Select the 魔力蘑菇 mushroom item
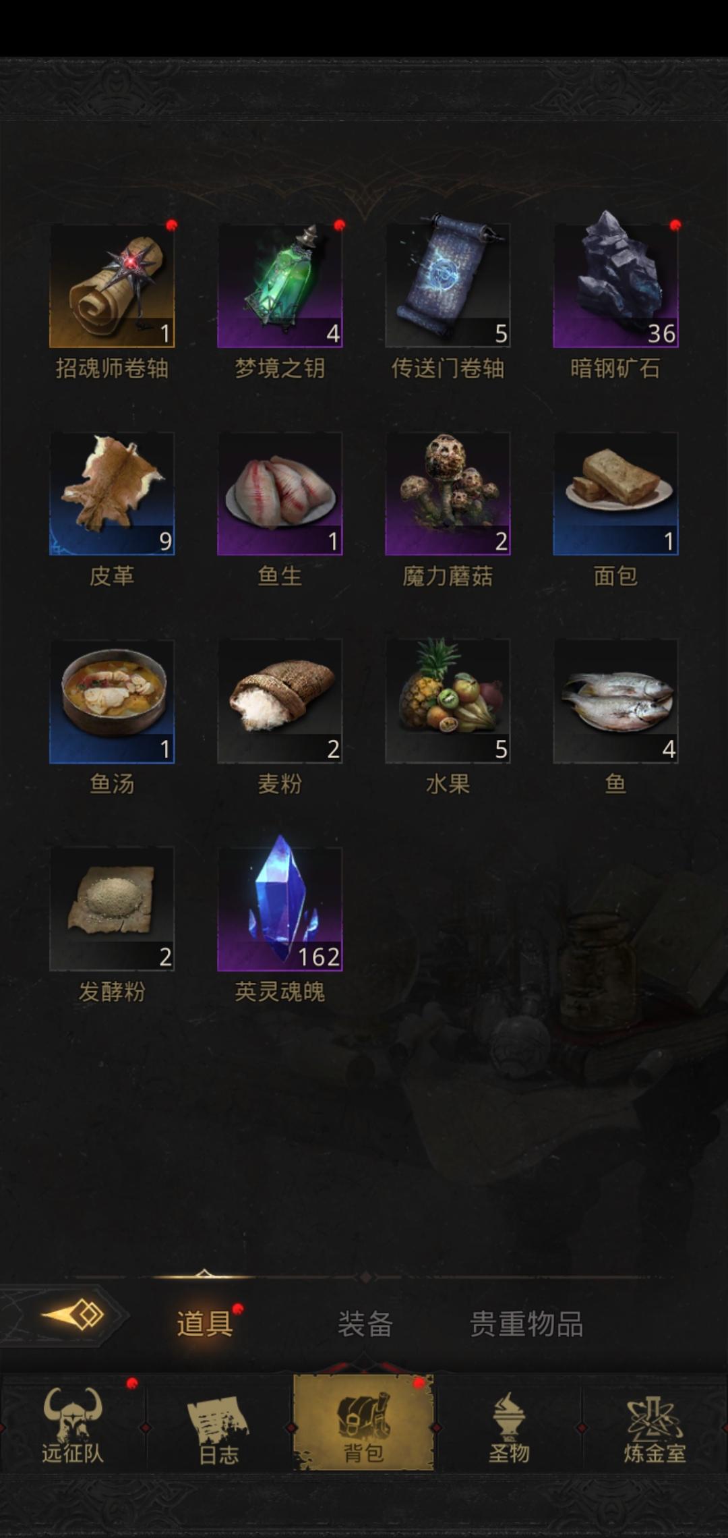Screen dimensions: 728x1538 pos(448,494)
